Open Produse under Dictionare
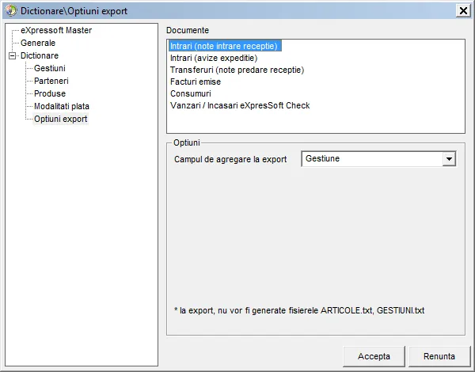 coord(50,93)
